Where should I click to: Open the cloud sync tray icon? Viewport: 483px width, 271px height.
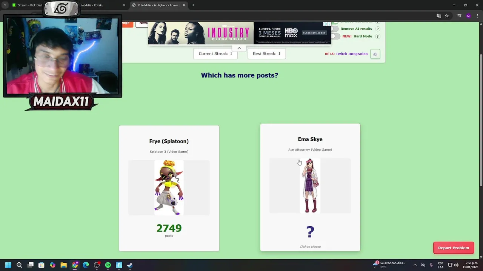(x=423, y=265)
